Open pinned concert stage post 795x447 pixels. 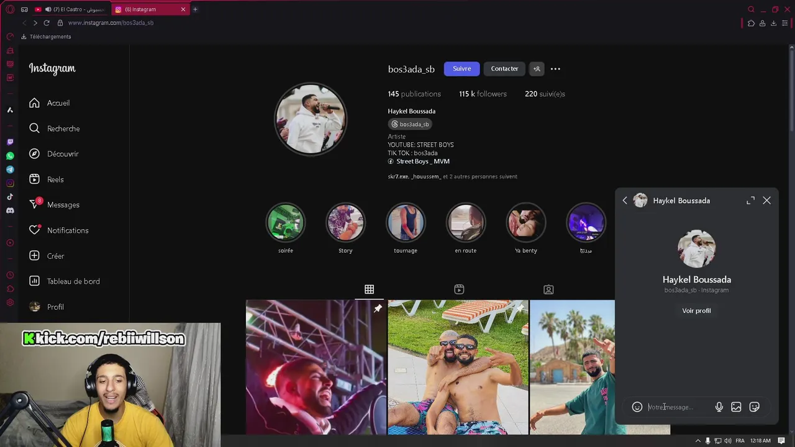coord(316,367)
